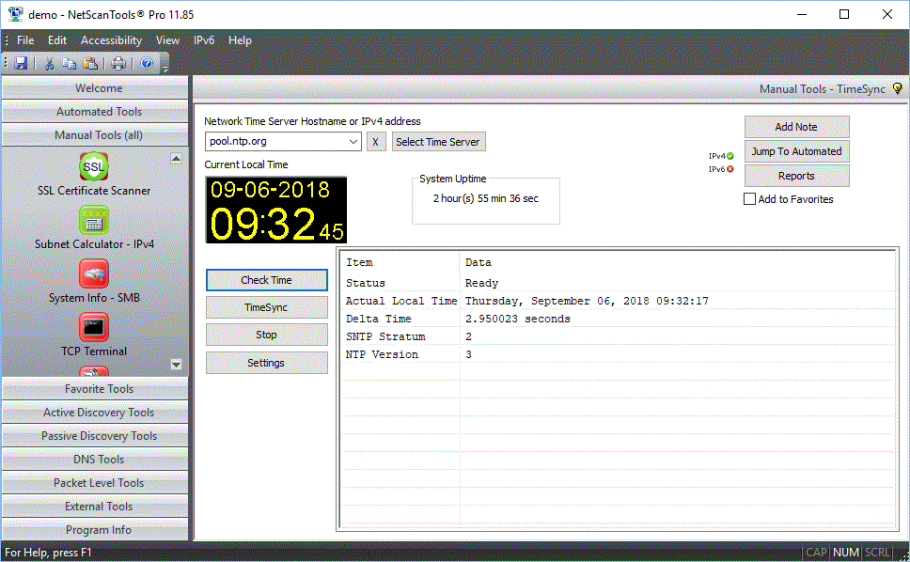
Task: Switch to the Automated Tools panel
Action: coord(95,111)
